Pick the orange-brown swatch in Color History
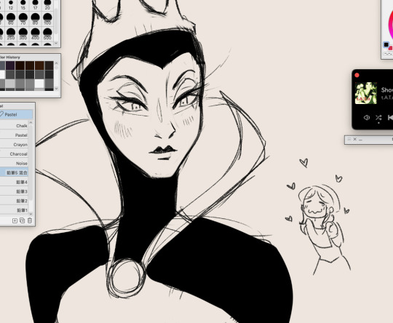This screenshot has height=323, width=393. (39, 65)
